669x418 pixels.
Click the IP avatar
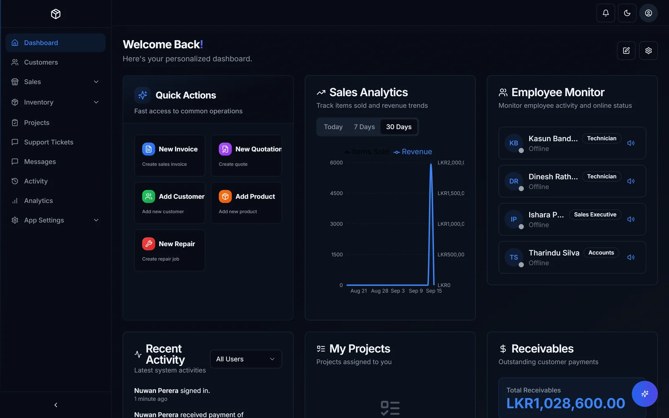pos(514,219)
